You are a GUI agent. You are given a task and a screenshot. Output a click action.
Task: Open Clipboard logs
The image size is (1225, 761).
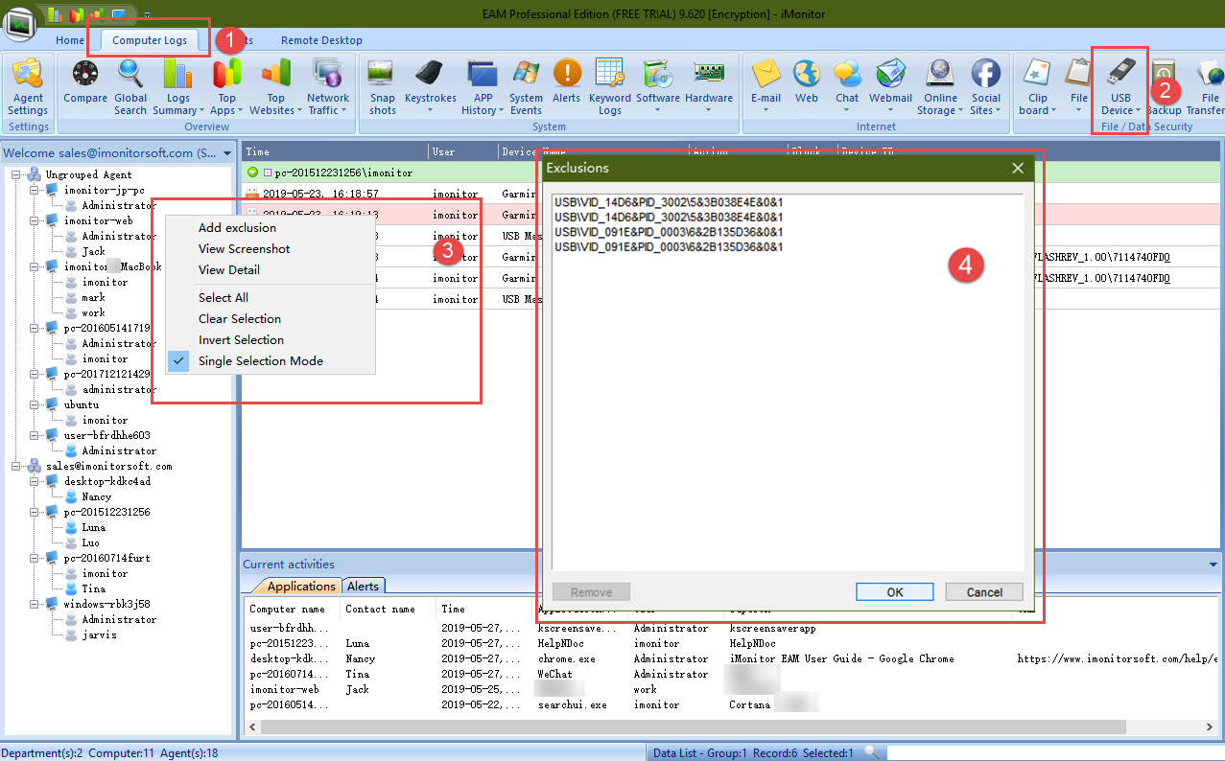coord(1038,86)
